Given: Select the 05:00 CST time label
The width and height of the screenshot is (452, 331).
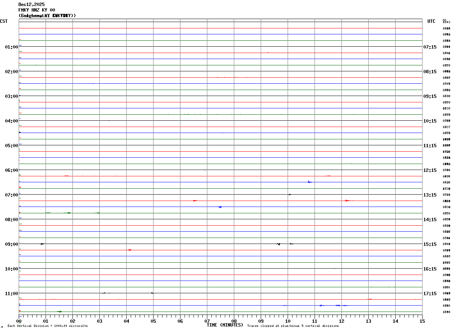Looking at the screenshot, I should 12,146.
